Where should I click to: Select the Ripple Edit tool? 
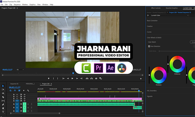[x=3, y=93]
